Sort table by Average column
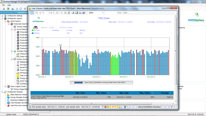Image resolution: width=206 pixels, height=116 pixels. tap(171, 93)
